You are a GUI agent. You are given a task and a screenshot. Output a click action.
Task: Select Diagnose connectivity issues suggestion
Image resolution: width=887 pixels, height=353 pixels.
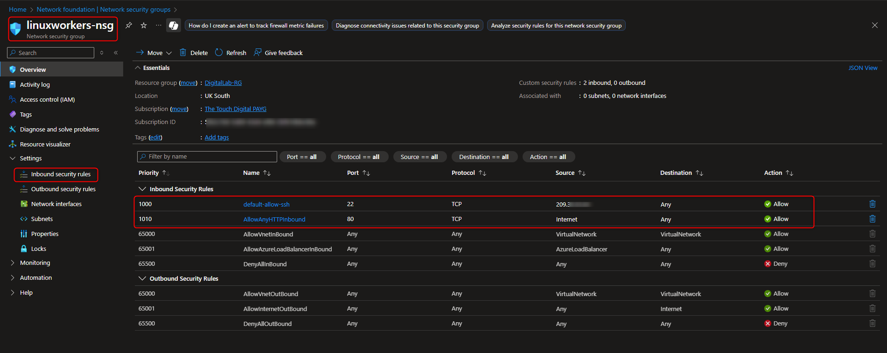(x=407, y=26)
